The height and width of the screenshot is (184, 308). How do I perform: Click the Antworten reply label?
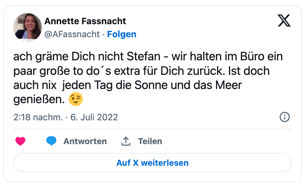tap(85, 141)
